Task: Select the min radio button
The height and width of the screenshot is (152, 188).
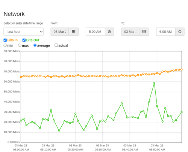Action: pyautogui.click(x=5, y=45)
